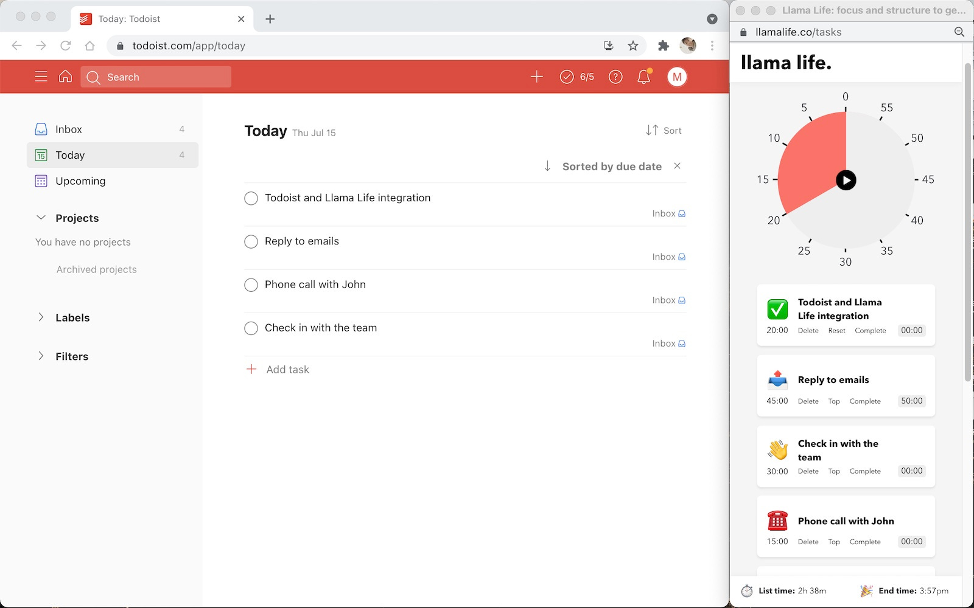The height and width of the screenshot is (608, 974).
Task: Bookmark this page with star icon
Action: click(x=633, y=46)
